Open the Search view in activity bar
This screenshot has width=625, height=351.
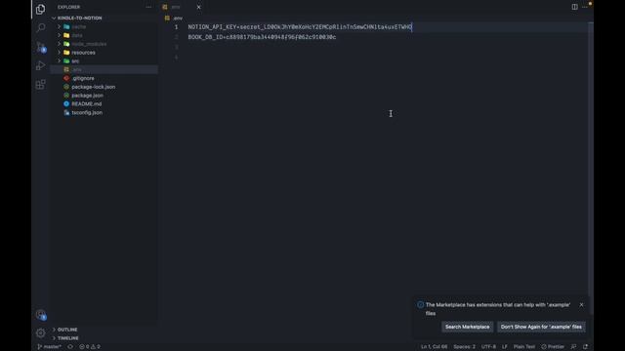40,27
